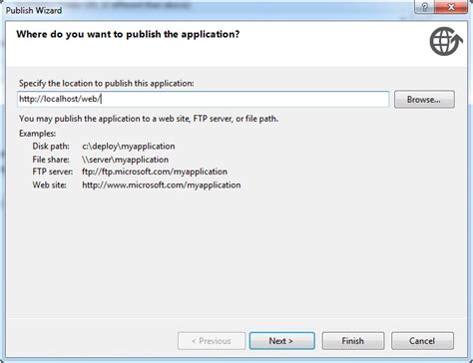The width and height of the screenshot is (473, 363).
Task: Close the Publish Wizard dialog
Action: (x=451, y=7)
